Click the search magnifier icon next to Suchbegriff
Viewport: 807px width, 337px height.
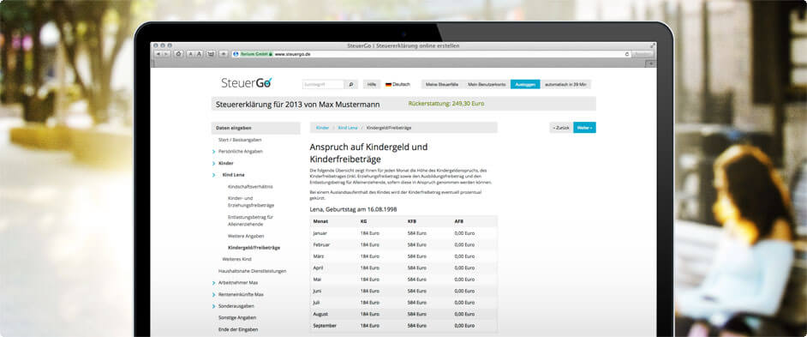351,84
